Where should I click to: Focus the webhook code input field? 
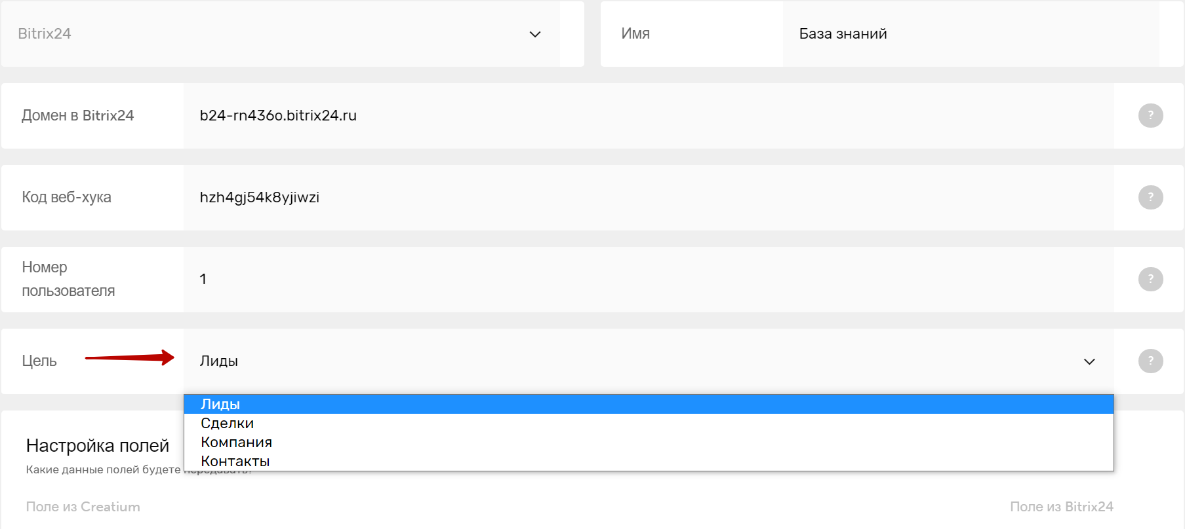click(x=649, y=198)
